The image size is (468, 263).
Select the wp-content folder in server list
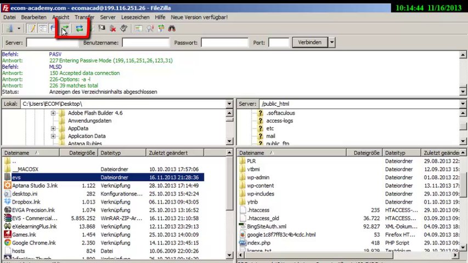[260, 186]
